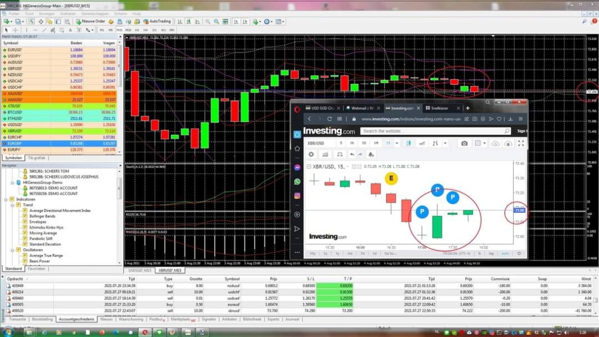Select the trendline drawing tool
This screenshot has width=599, height=337.
44,30
